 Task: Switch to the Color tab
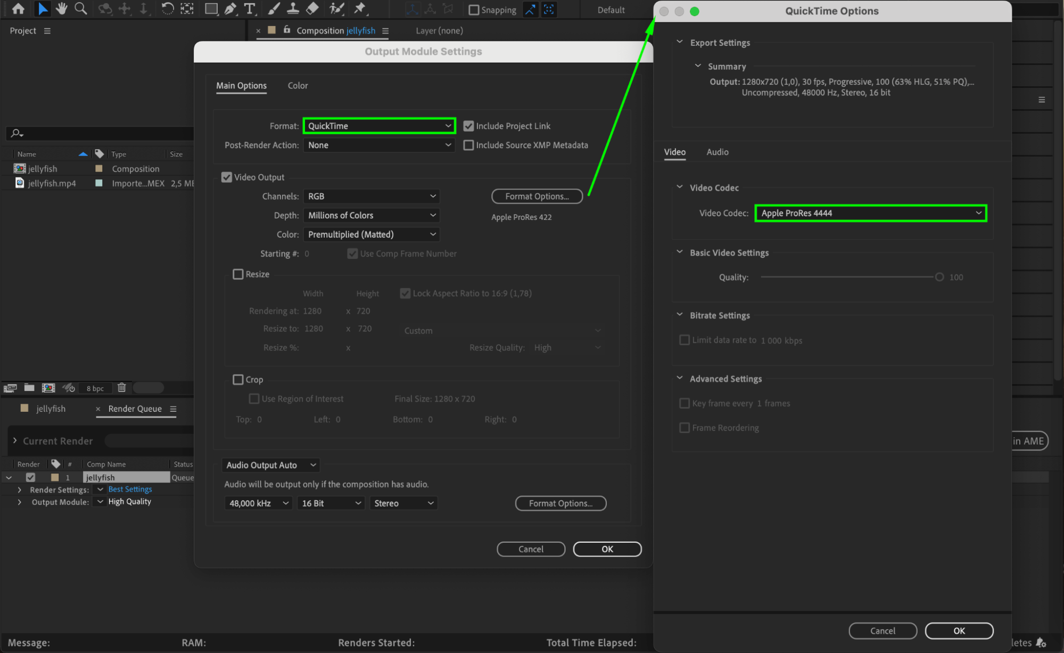click(298, 86)
